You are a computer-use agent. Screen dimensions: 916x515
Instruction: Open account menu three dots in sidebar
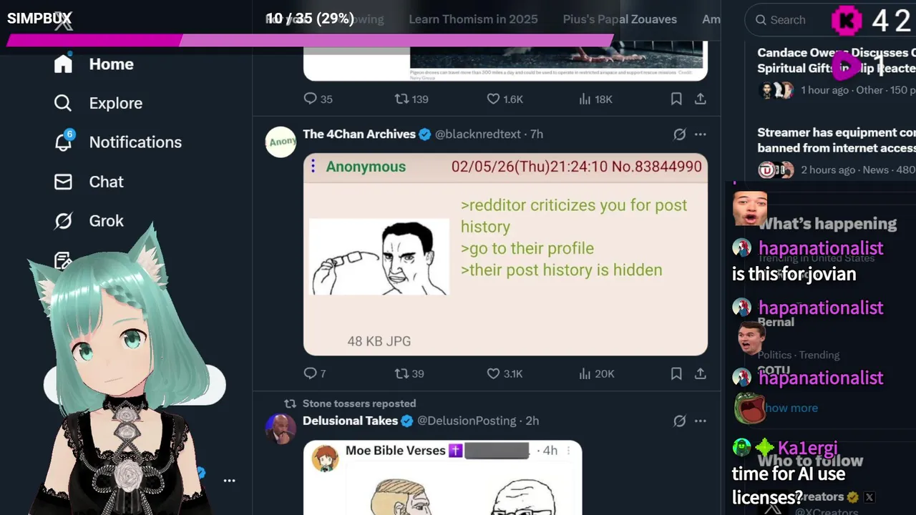click(x=229, y=481)
